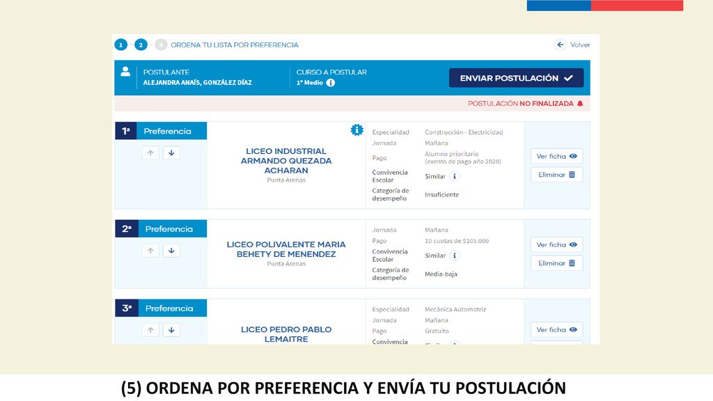Click the 2ª Preferencia header
The height and width of the screenshot is (401, 713).
[x=161, y=228]
